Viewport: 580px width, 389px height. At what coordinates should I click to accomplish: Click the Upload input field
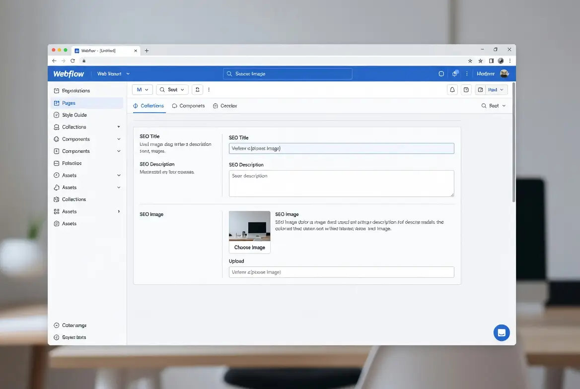(x=342, y=272)
